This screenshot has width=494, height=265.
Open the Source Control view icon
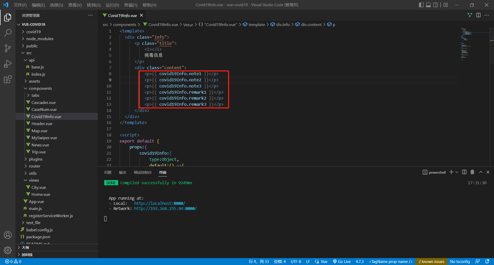point(8,48)
